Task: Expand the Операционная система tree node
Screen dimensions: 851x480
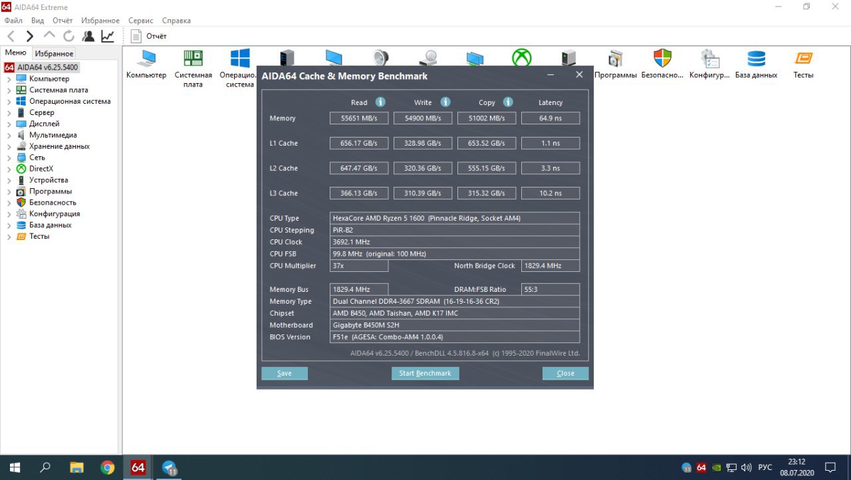Action: pos(9,102)
